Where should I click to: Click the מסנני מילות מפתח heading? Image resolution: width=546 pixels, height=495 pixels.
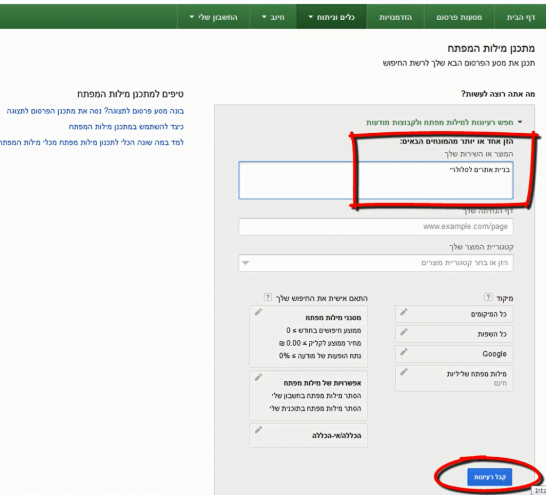point(333,318)
